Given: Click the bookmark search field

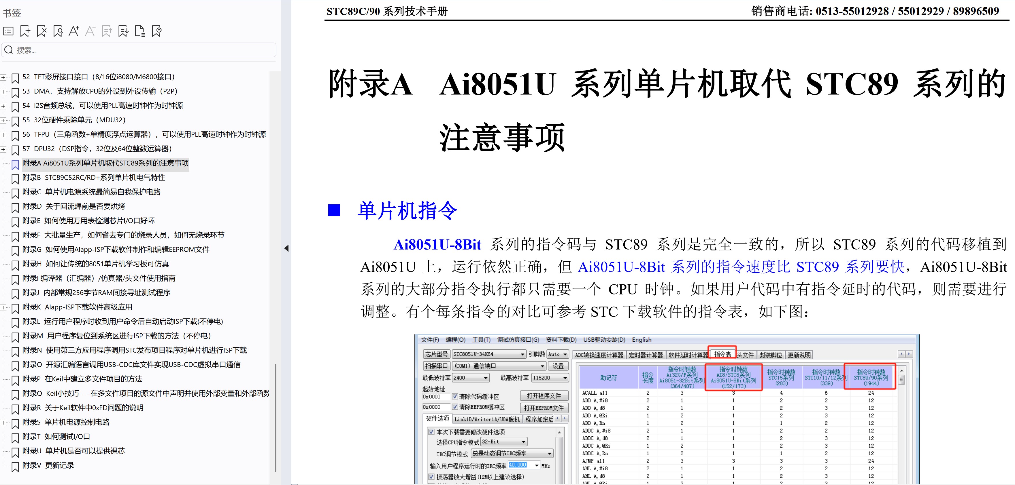Looking at the screenshot, I should [142, 50].
